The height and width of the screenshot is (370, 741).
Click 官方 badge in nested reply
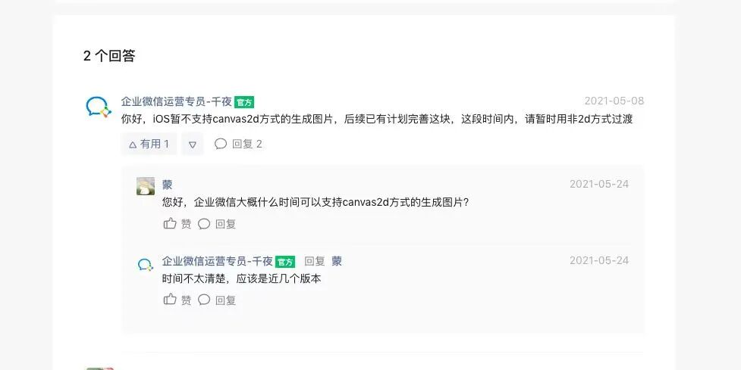pyautogui.click(x=285, y=262)
